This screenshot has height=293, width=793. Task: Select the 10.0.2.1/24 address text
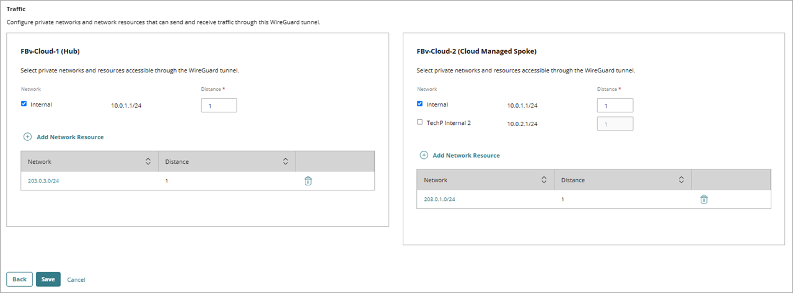(522, 124)
